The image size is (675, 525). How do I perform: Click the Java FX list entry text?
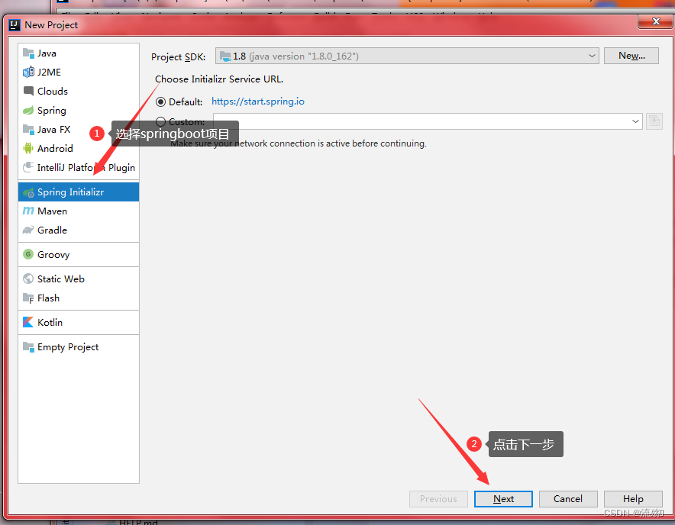pos(53,130)
